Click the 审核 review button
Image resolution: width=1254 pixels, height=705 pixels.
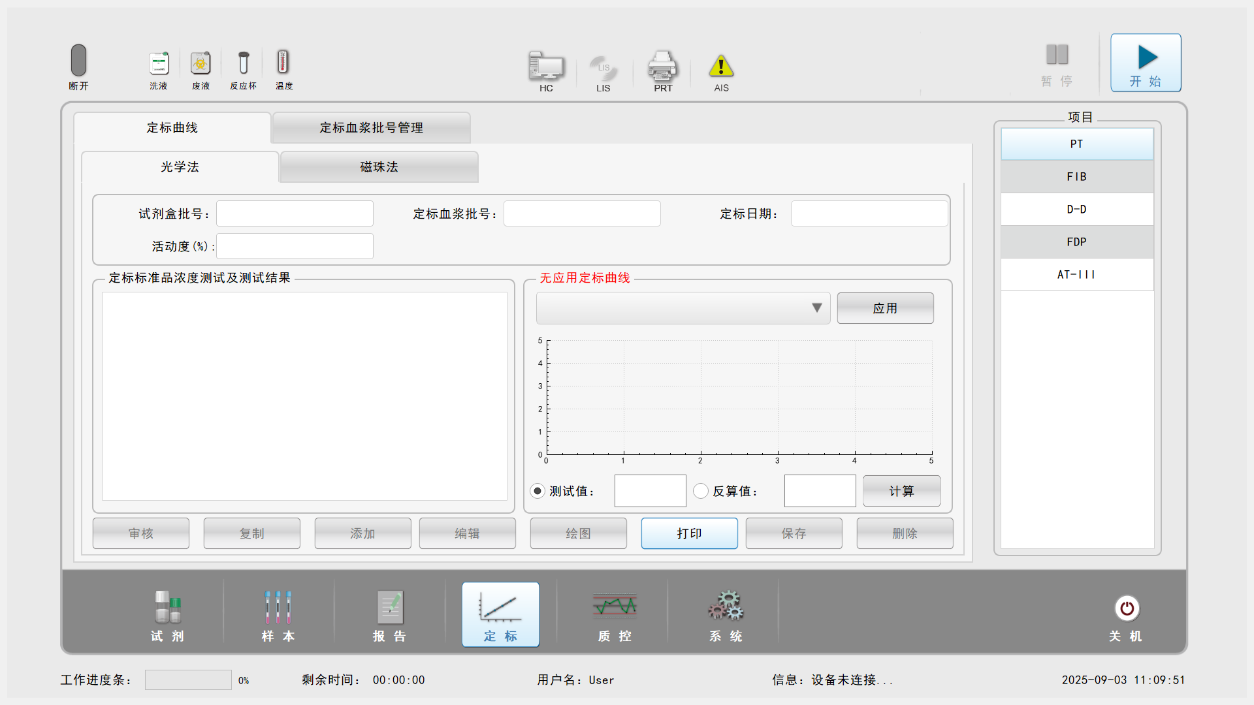pos(141,533)
